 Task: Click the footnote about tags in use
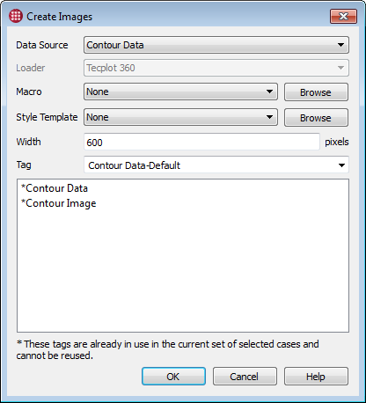click(168, 349)
